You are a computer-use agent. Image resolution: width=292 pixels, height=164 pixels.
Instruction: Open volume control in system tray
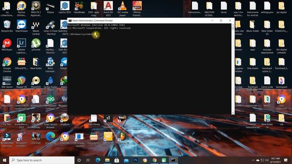click(267, 160)
